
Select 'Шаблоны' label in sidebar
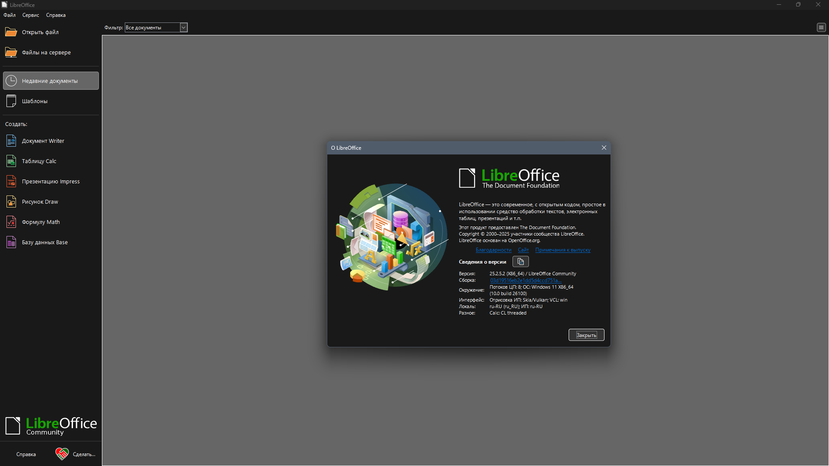tap(35, 101)
